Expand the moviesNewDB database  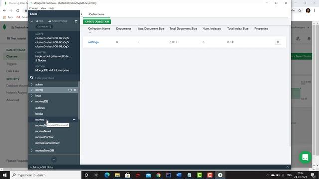(32, 150)
